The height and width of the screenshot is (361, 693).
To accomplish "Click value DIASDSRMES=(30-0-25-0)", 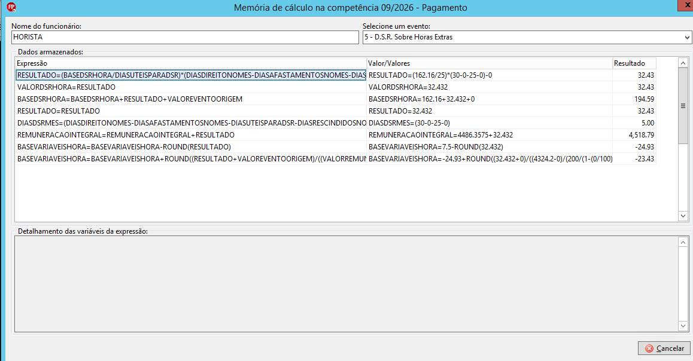I will (409, 123).
